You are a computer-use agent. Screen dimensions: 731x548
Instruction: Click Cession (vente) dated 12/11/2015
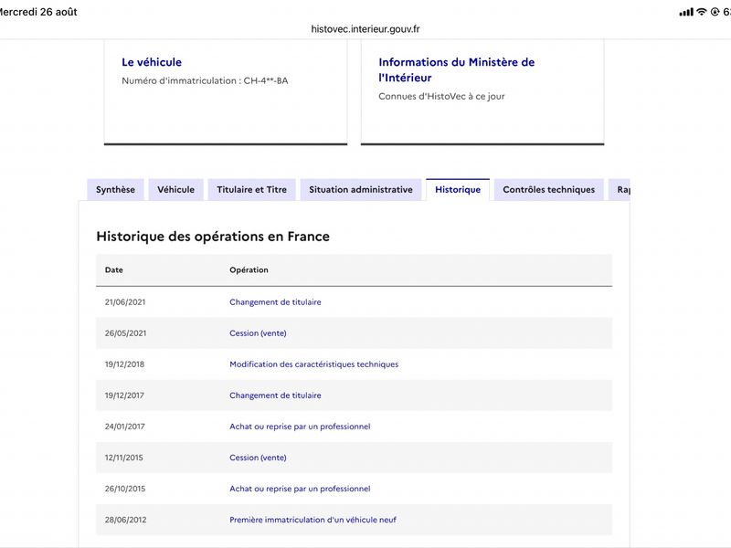click(258, 458)
